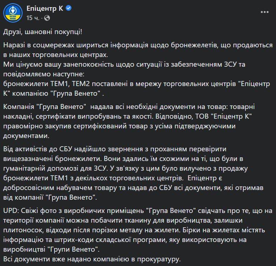This screenshot has width=276, height=266.
Task: Click the blue verified badge icon
Action: tap(69, 8)
